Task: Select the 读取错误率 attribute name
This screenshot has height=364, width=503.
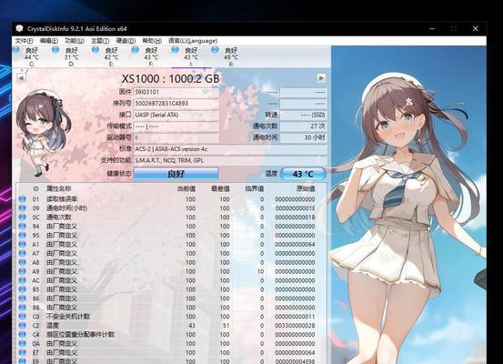Action: pyautogui.click(x=62, y=199)
